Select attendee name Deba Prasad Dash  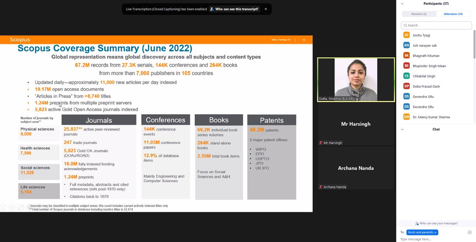[x=426, y=86]
